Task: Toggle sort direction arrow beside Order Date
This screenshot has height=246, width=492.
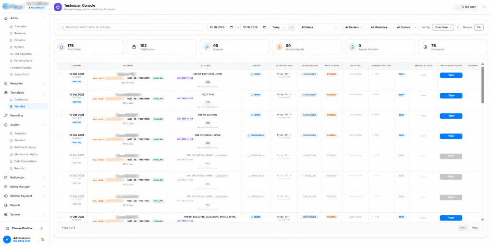Action: (458, 27)
